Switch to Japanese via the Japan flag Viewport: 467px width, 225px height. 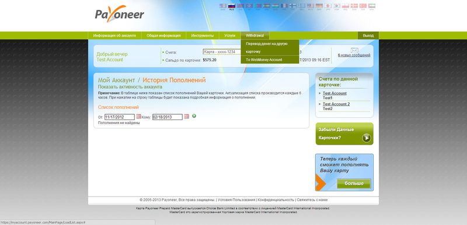328,6
